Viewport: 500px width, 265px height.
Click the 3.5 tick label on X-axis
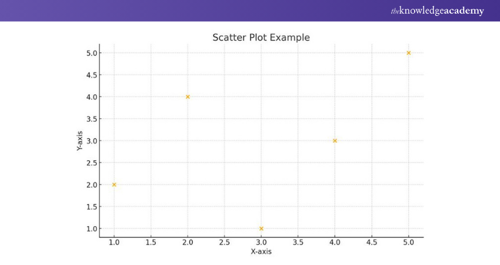(x=298, y=242)
